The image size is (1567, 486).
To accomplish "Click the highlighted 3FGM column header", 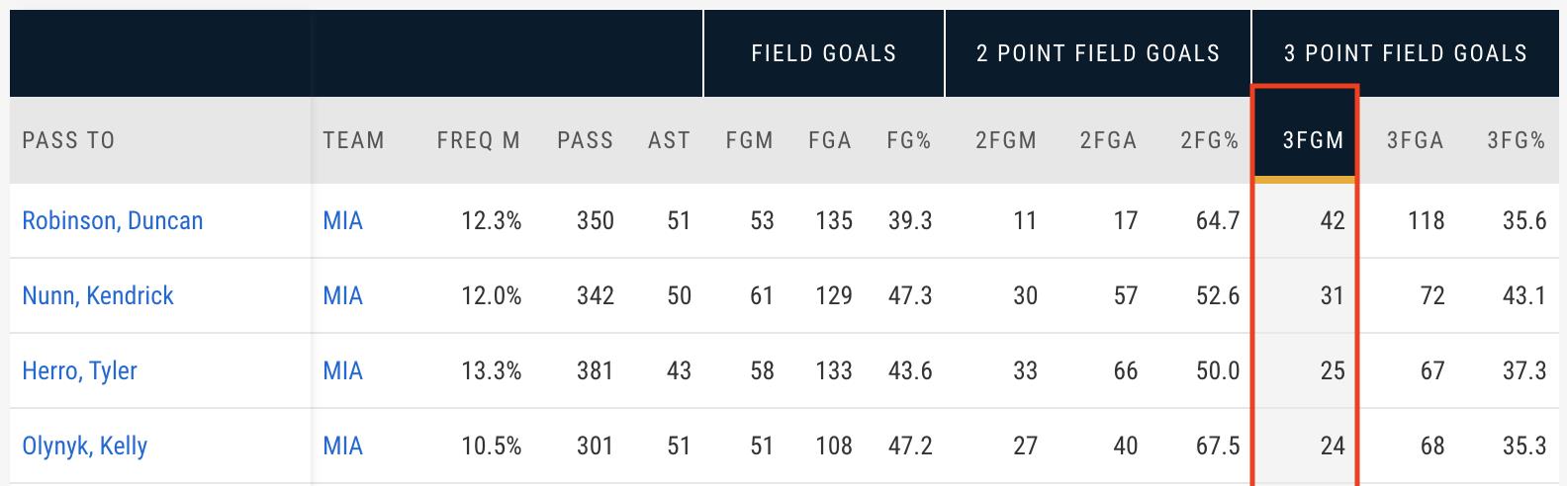I will [x=1313, y=140].
